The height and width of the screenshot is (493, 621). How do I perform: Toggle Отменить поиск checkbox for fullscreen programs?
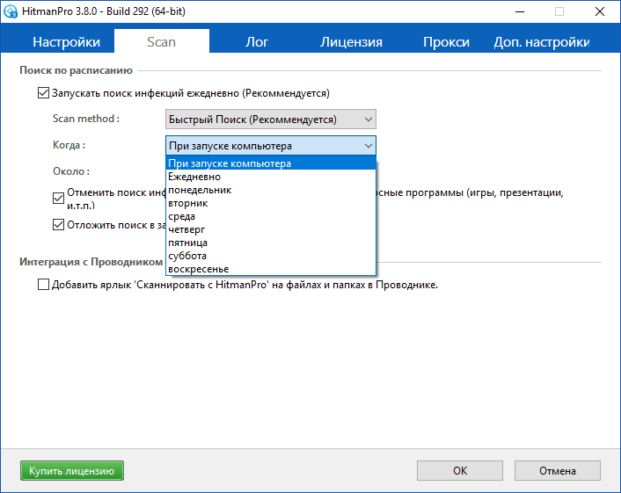pos(58,198)
